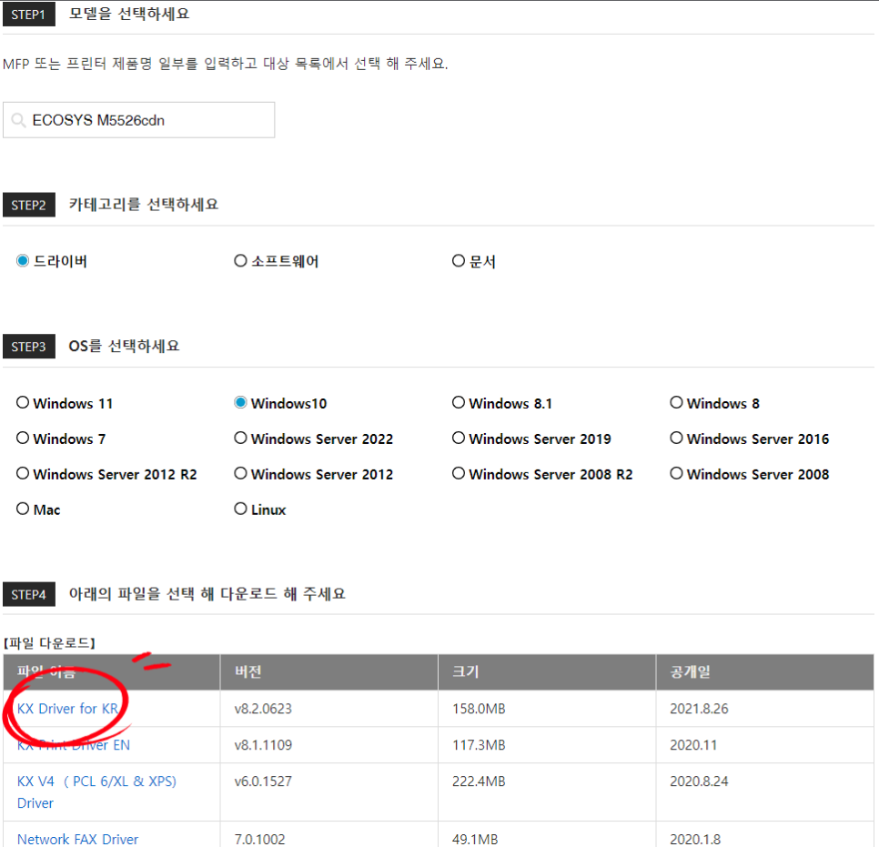The width and height of the screenshot is (879, 847).
Task: Select the Windows Server 2016 option
Action: click(x=677, y=438)
